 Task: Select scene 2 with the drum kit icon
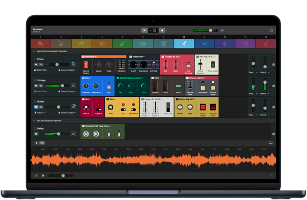point(61,43)
